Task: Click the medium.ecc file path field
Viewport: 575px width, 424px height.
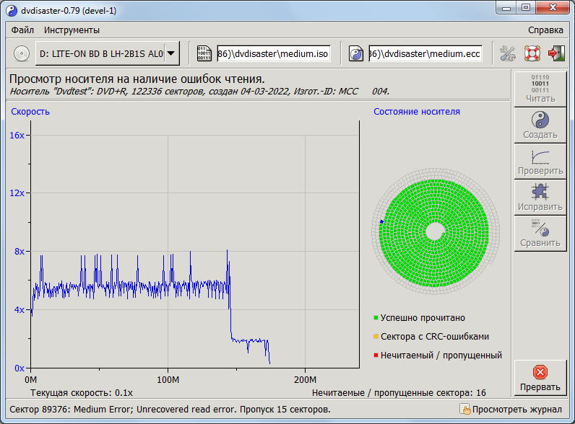Action: (x=425, y=53)
